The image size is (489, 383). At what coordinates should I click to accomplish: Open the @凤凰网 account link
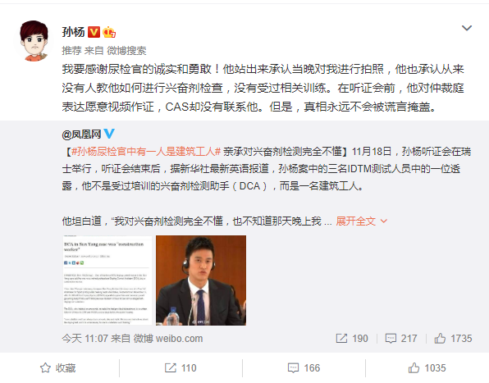click(x=81, y=135)
